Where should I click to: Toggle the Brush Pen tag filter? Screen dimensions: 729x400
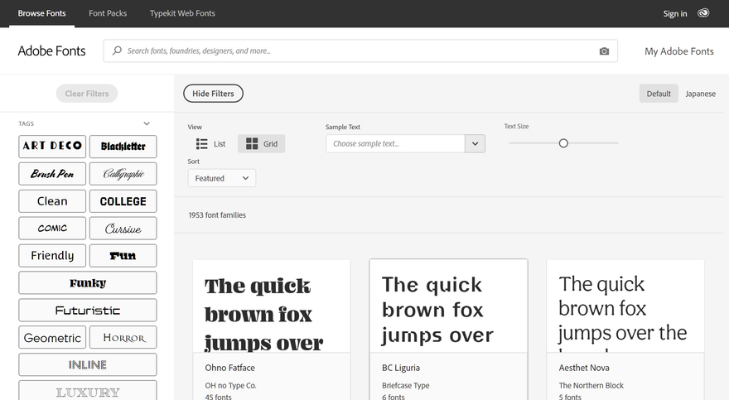click(x=52, y=174)
